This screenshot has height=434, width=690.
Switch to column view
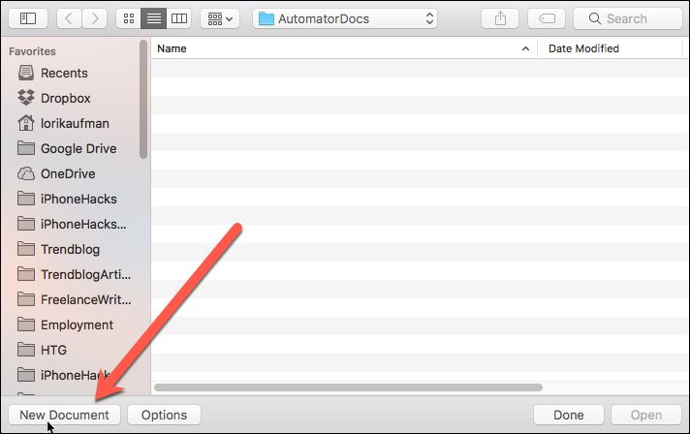click(178, 18)
